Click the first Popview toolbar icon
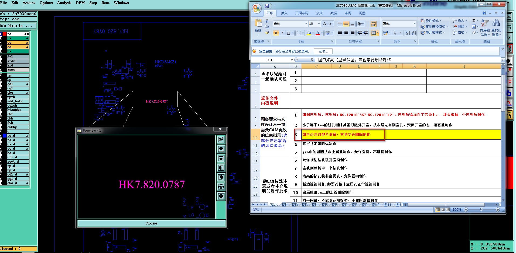Image resolution: width=516 pixels, height=253 pixels. tap(221, 139)
